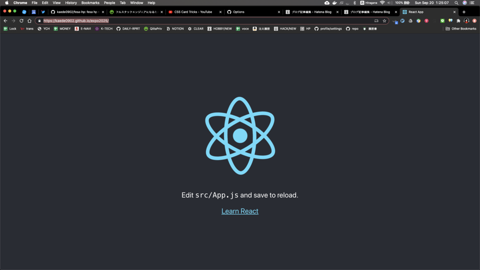
Task: Open the volume control in menu bar
Action: (x=390, y=3)
